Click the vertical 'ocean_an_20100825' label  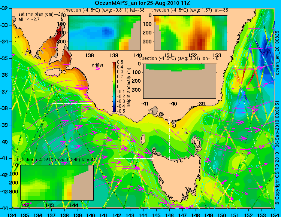click(x=277, y=53)
